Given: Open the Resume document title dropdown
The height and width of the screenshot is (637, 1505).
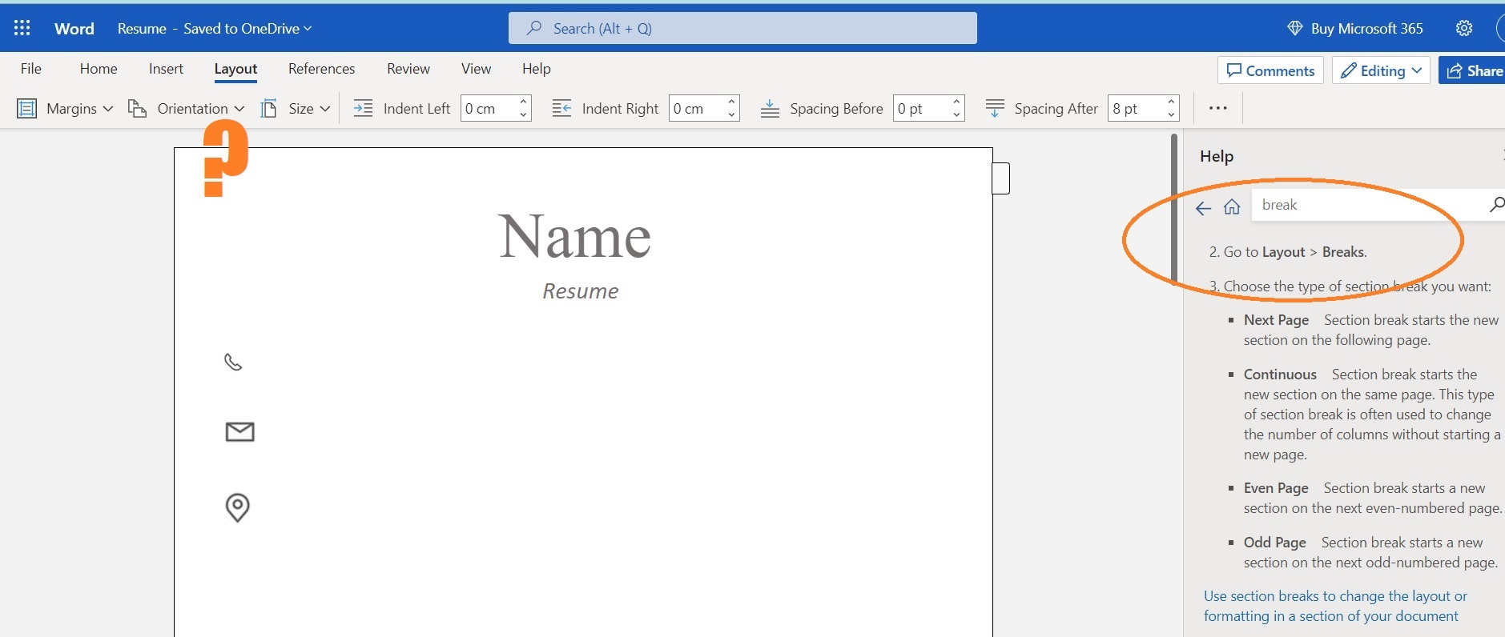Looking at the screenshot, I should tap(215, 28).
